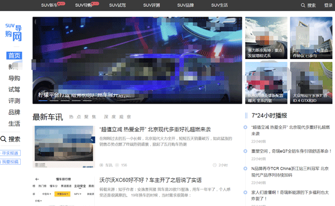
Task: Click the 车讯 category icon under first article
Action: [101, 165]
